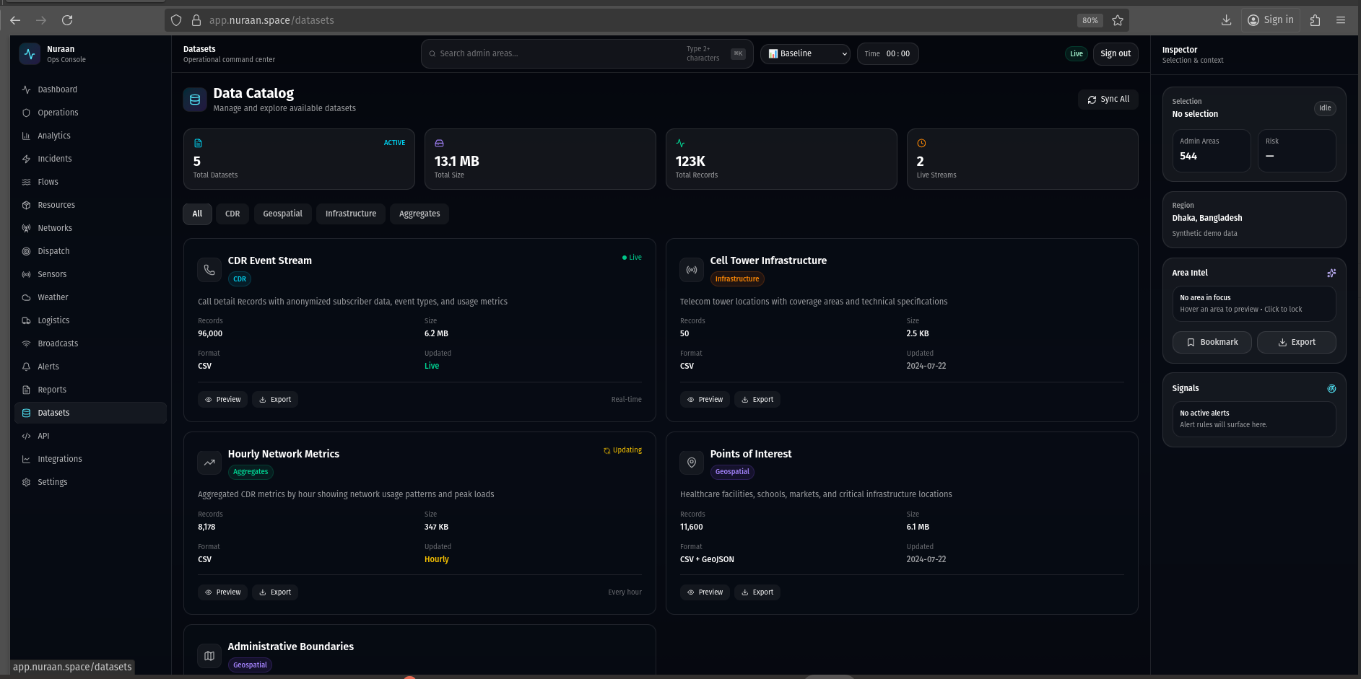1361x679 pixels.
Task: Click the CDR Event Stream phone icon
Action: pyautogui.click(x=209, y=270)
